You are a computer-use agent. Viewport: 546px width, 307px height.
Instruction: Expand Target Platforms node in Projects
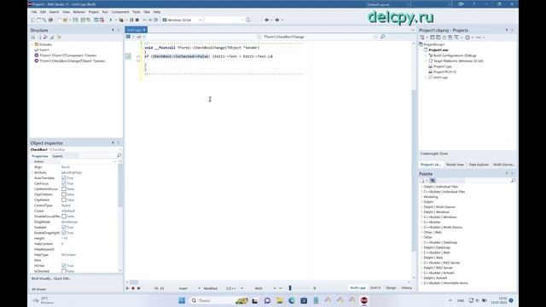tap(426, 61)
